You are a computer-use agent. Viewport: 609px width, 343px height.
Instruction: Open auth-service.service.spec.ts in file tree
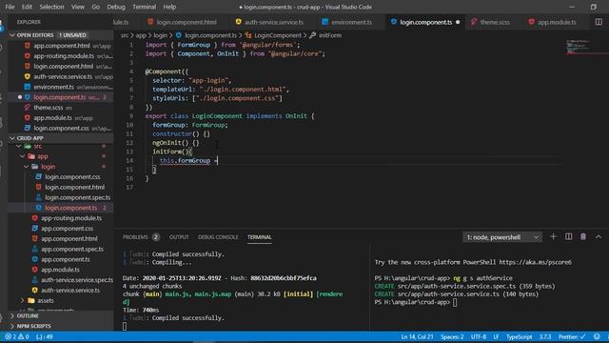(x=77, y=280)
